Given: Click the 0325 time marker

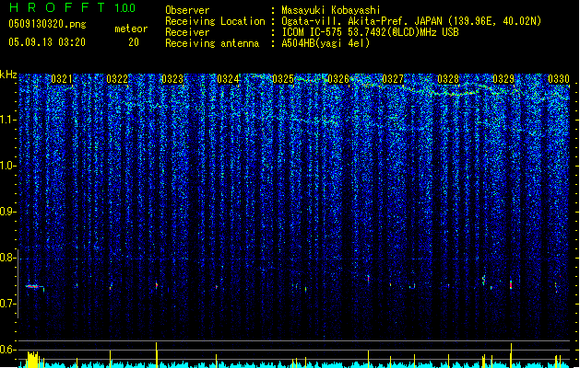Looking at the screenshot, I should pyautogui.click(x=283, y=79).
